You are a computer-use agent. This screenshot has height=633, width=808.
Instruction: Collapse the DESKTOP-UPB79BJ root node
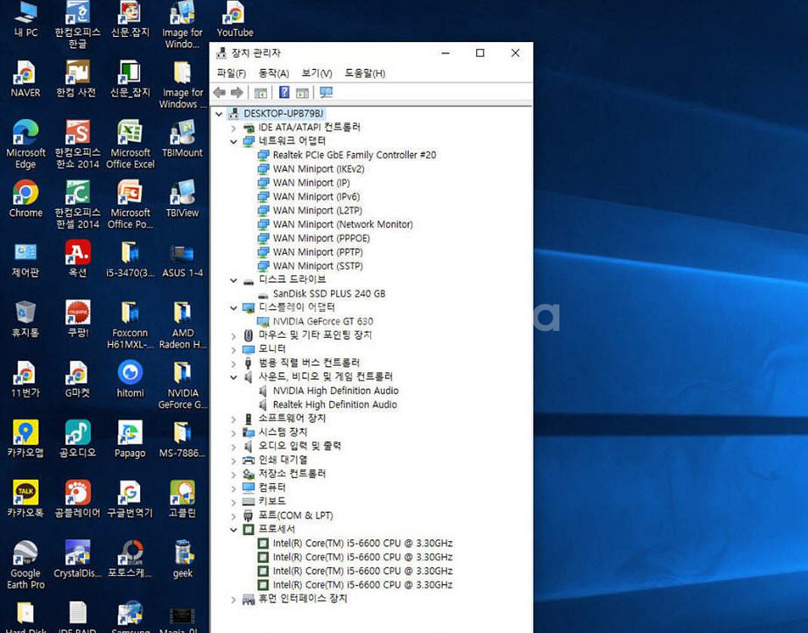click(219, 114)
